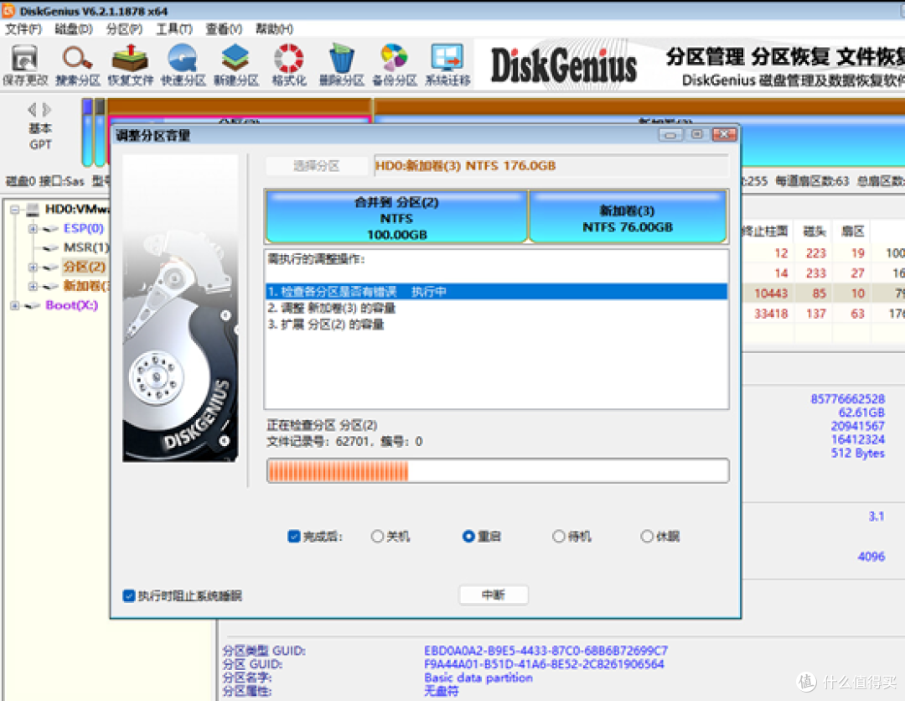Click the 512 Bytes sector size value
905x701 pixels.
[x=858, y=454]
